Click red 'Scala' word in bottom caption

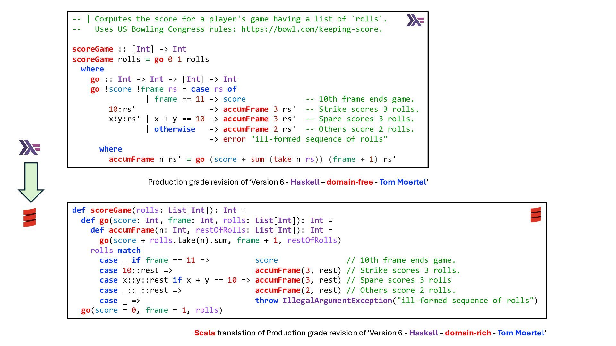pyautogui.click(x=205, y=333)
